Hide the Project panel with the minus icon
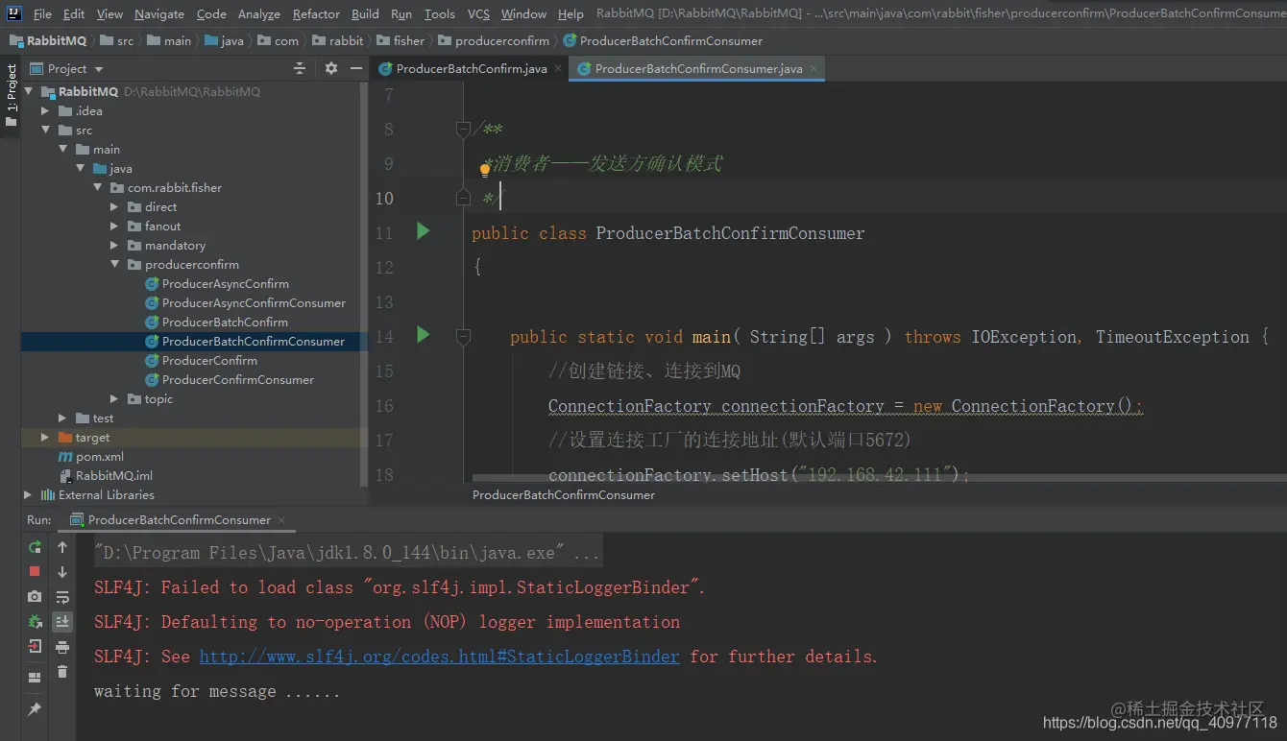 [x=355, y=69]
